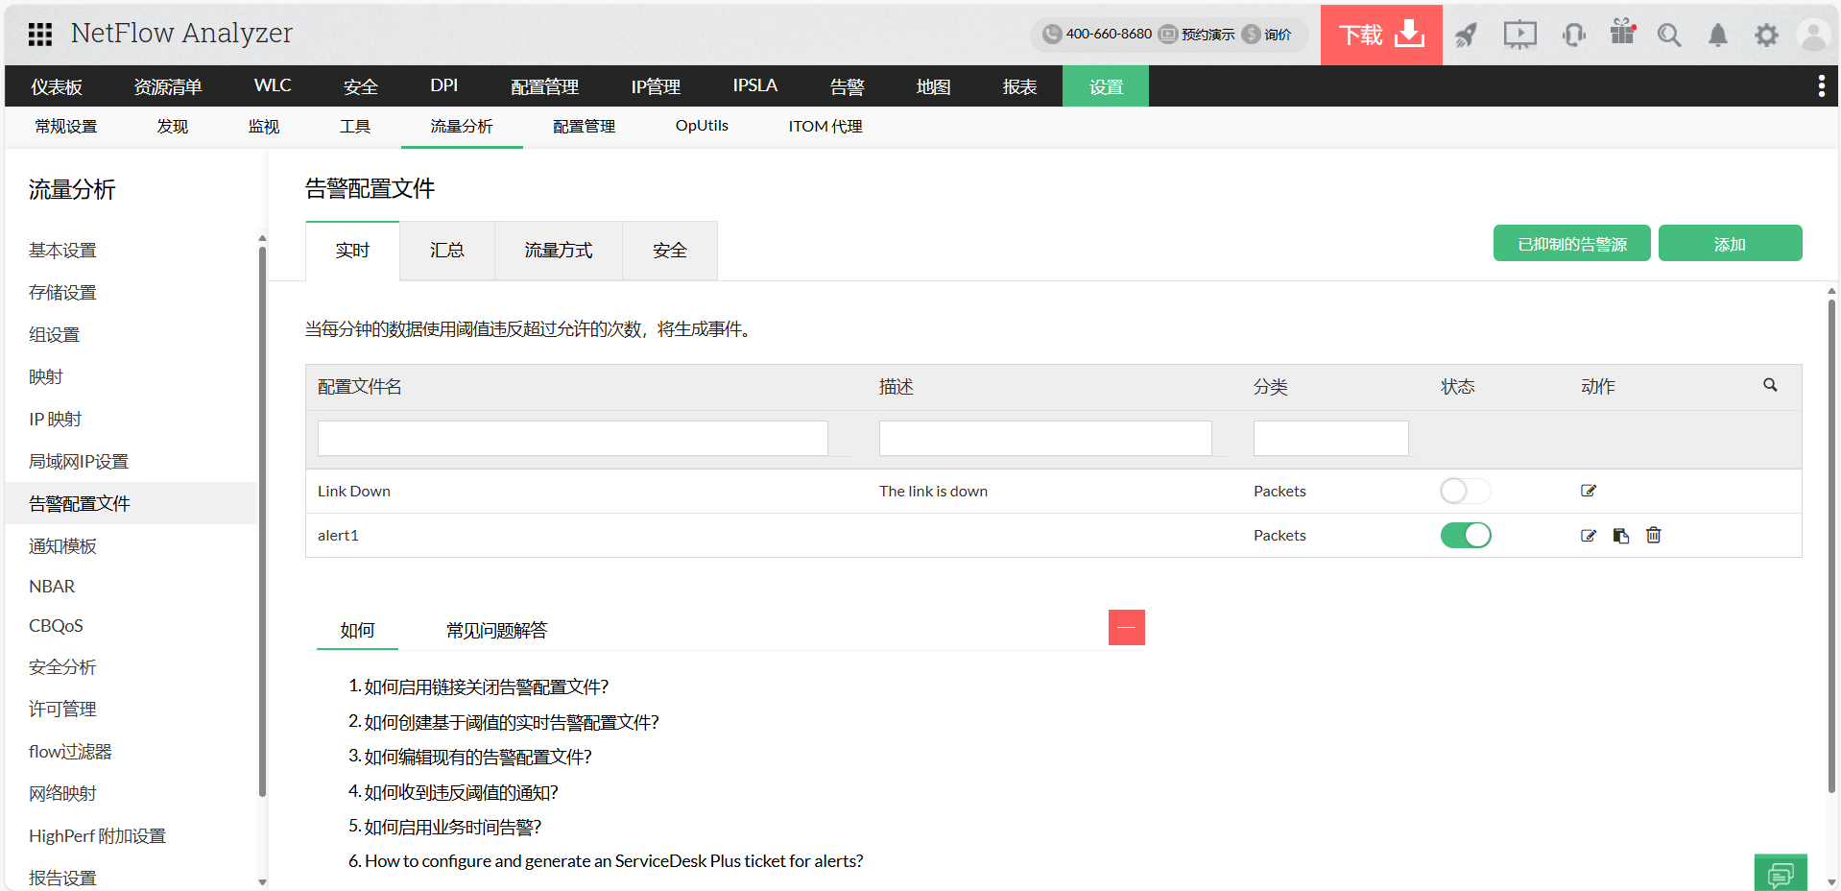Enable the Link Down profile toggle
The height and width of the screenshot is (891, 1841).
coord(1466,491)
